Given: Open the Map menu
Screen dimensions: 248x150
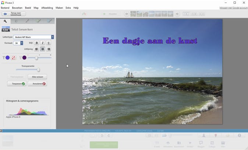Looking at the screenshot, I should click(36, 8).
